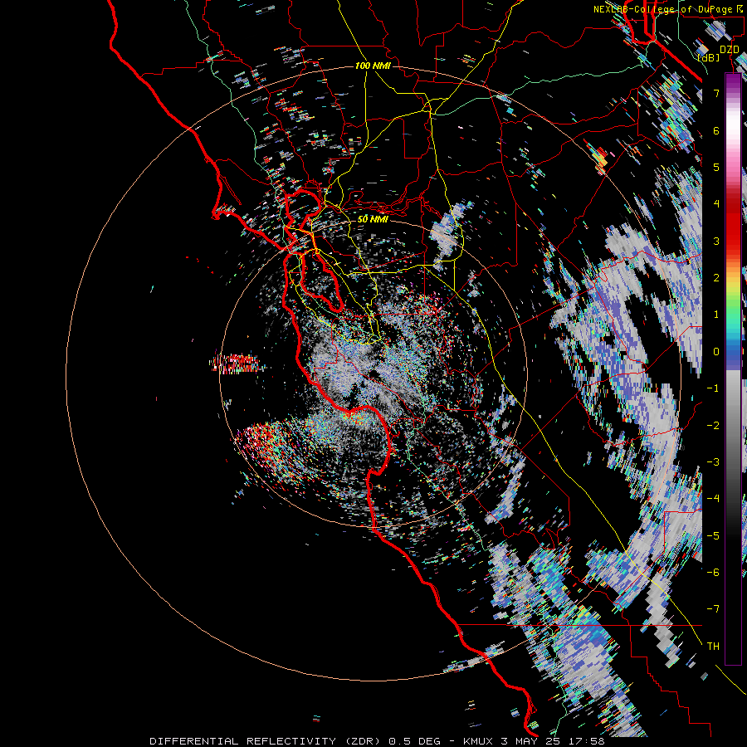Click the "0" value on the color scale
Viewport: 747px width, 747px height.
point(716,351)
